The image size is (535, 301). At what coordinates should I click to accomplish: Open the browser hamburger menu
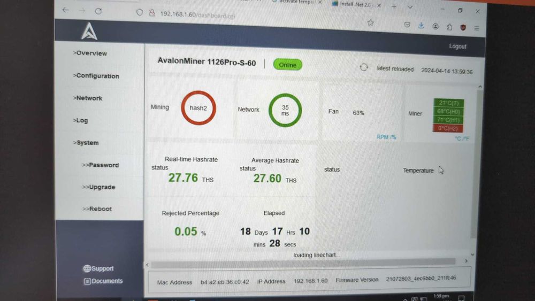477,28
